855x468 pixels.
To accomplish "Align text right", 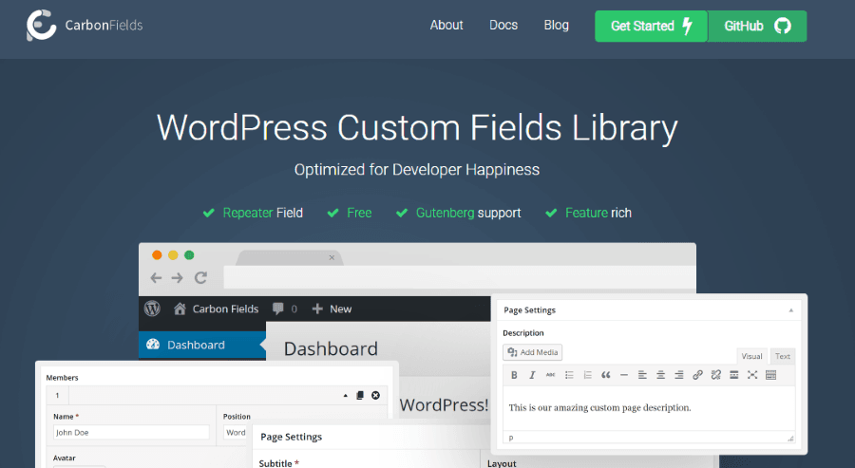I will click(x=679, y=375).
